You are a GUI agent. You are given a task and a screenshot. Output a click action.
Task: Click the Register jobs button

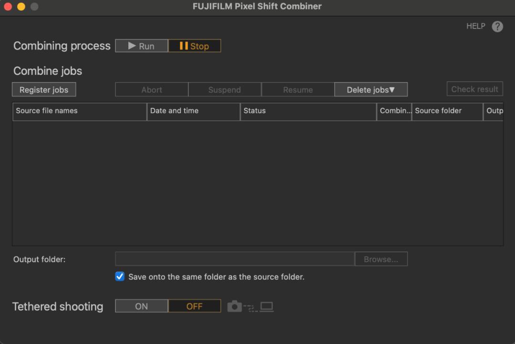(44, 90)
